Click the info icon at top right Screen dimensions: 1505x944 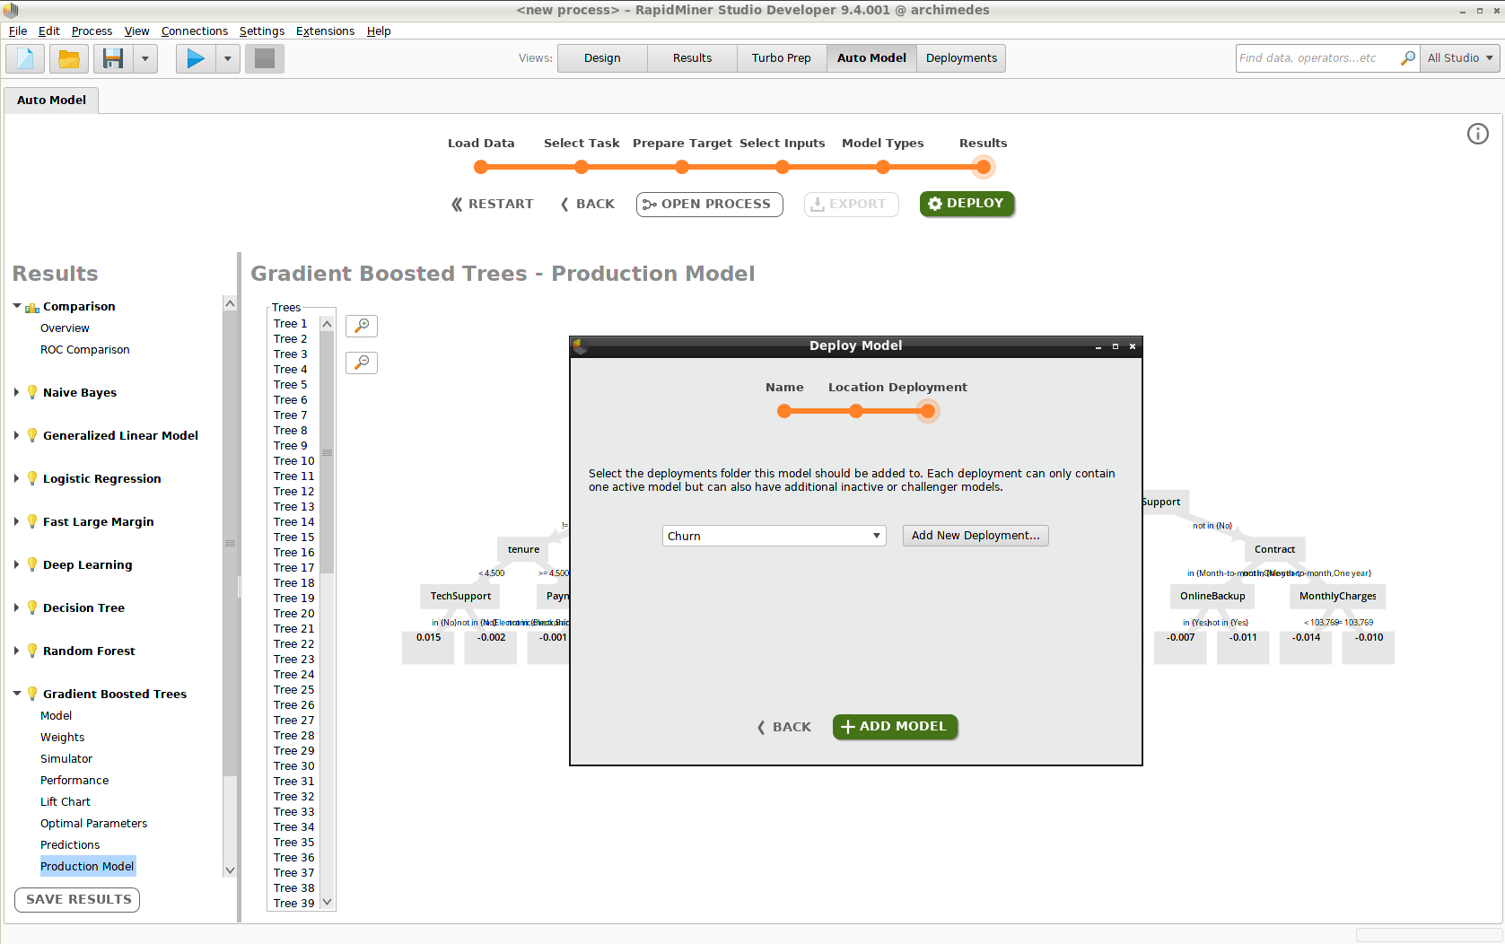point(1477,134)
